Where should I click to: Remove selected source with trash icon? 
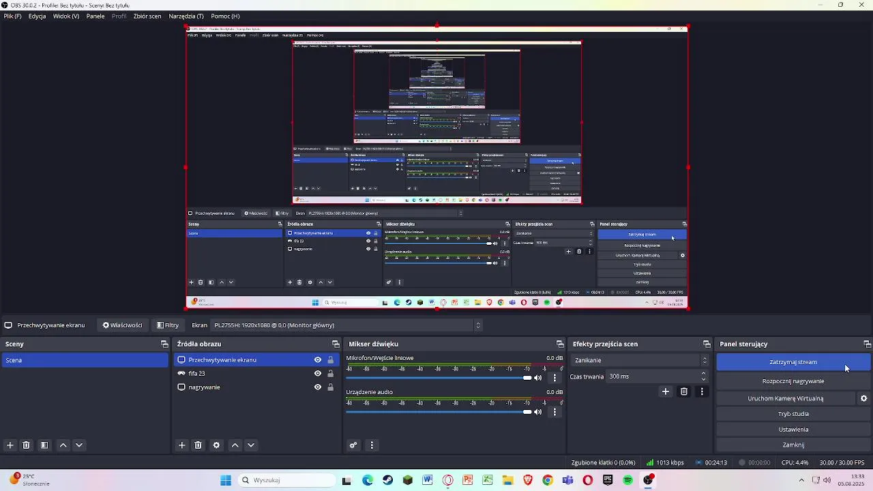point(198,445)
